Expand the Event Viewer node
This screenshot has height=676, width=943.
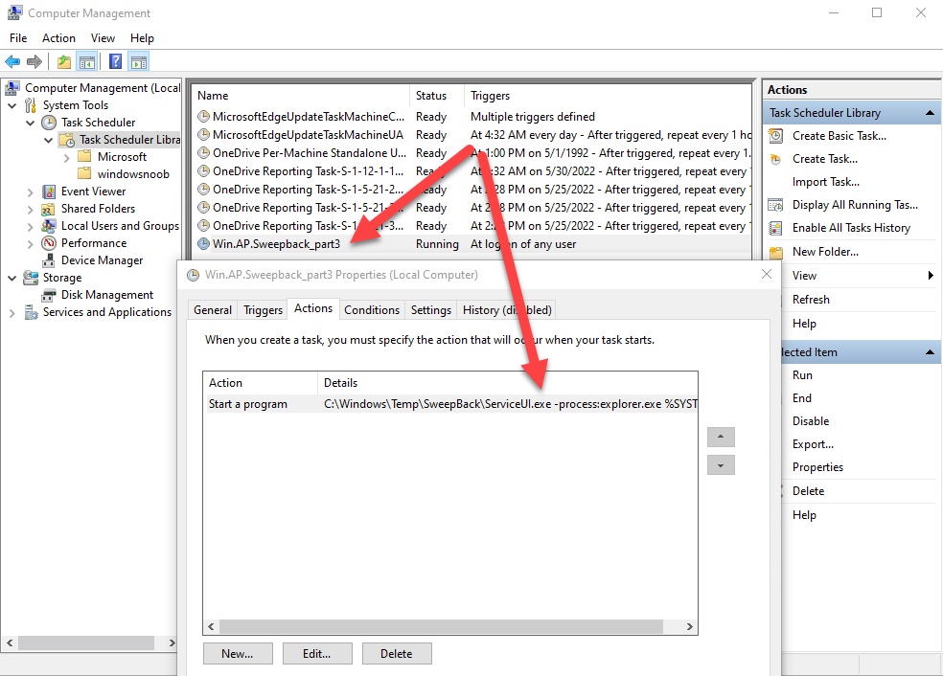pyautogui.click(x=30, y=192)
